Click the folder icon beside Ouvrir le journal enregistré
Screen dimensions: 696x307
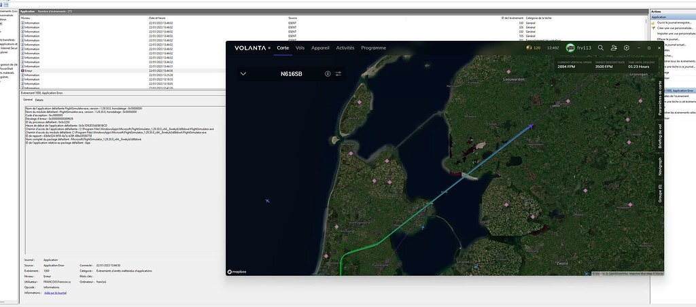point(653,22)
